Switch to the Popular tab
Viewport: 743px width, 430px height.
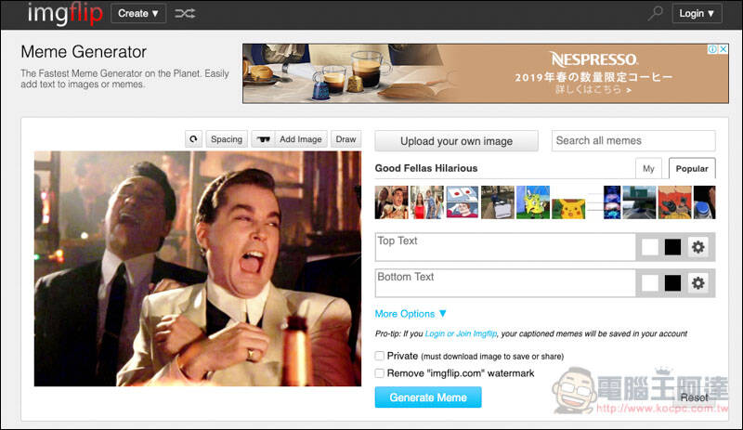692,169
